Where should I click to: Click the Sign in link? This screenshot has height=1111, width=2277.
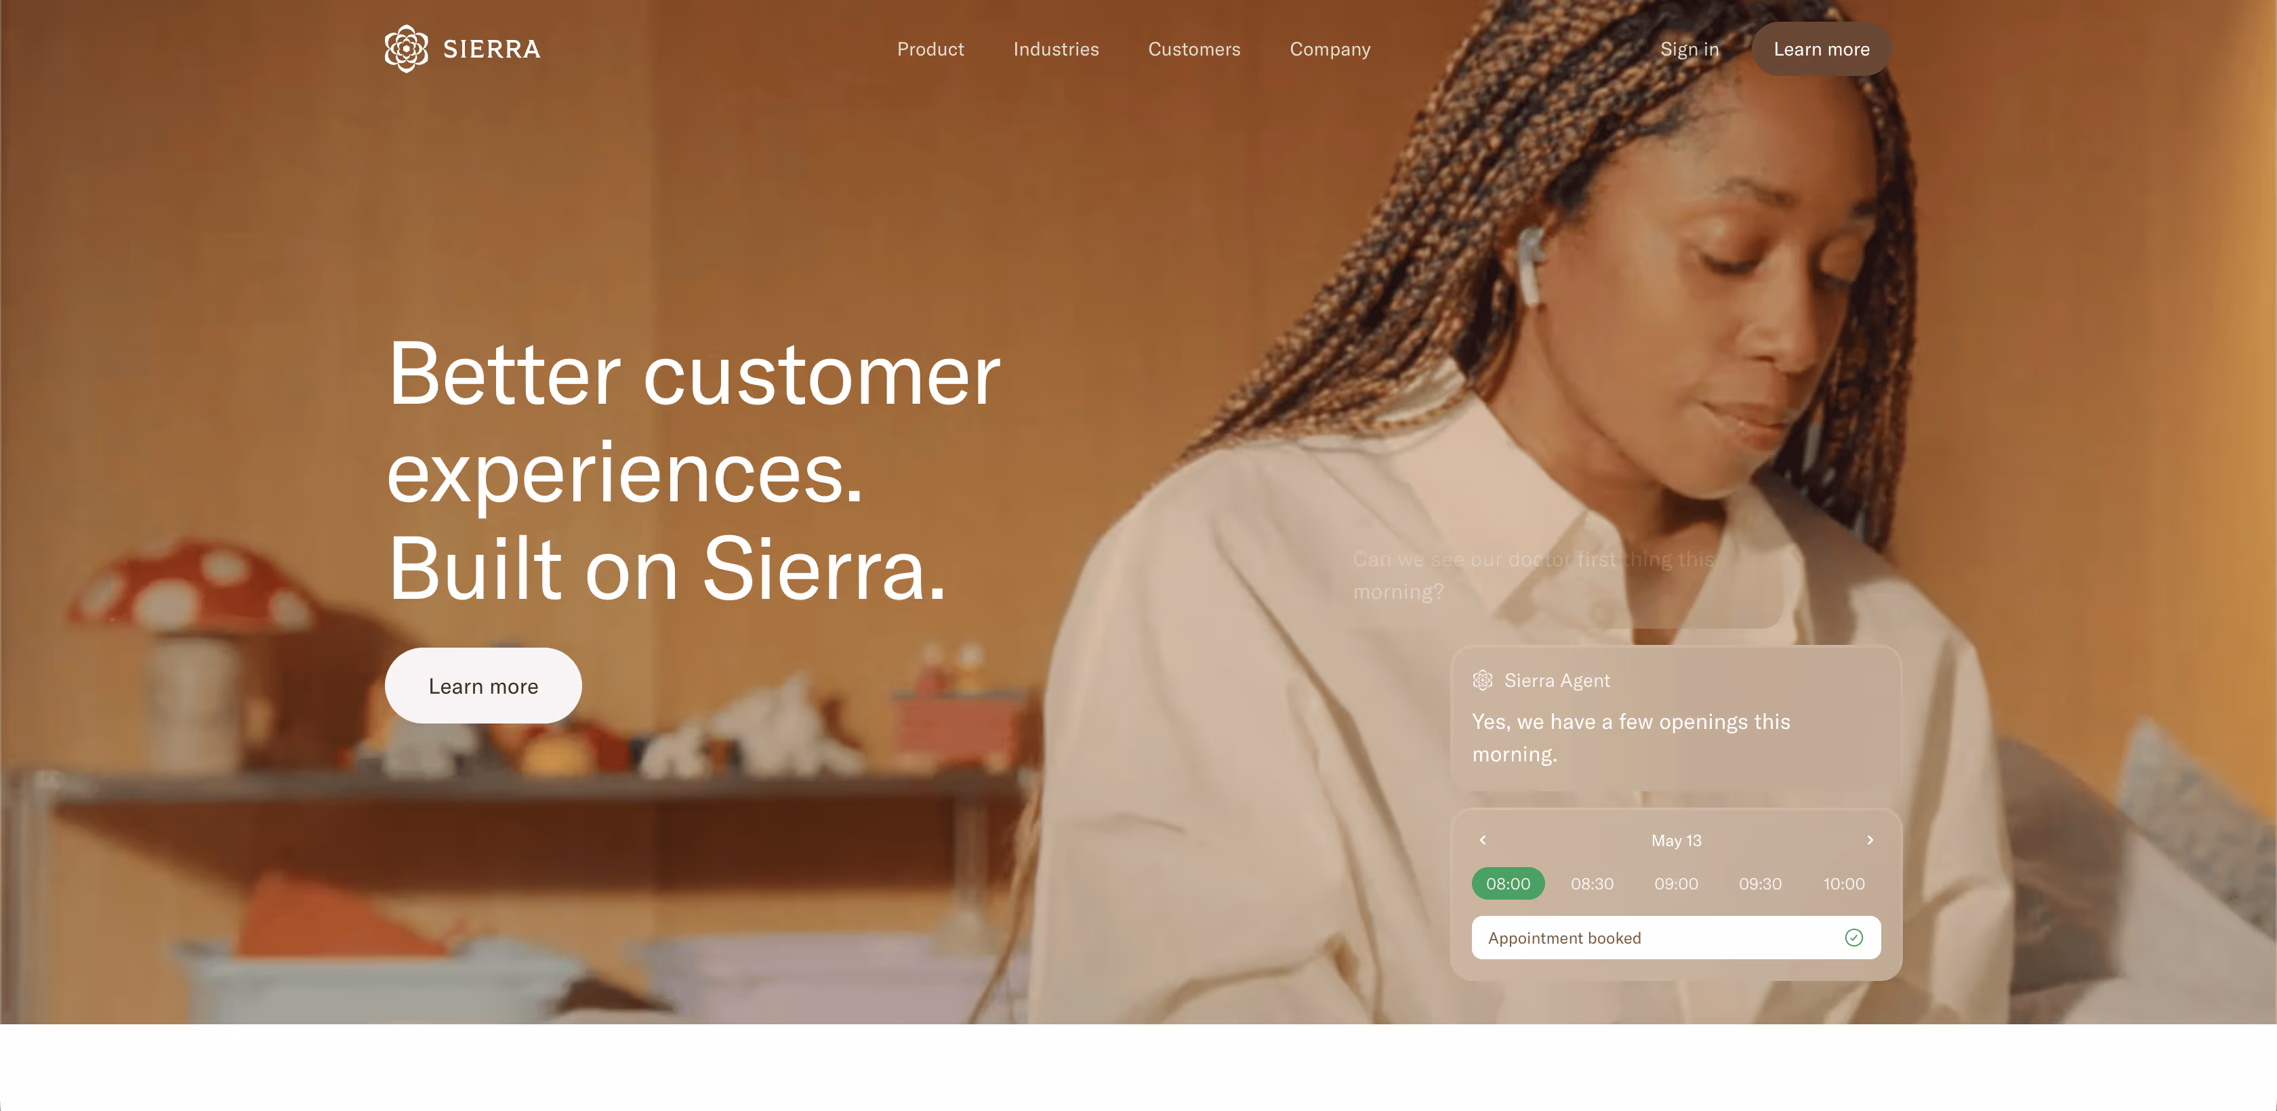[1689, 49]
